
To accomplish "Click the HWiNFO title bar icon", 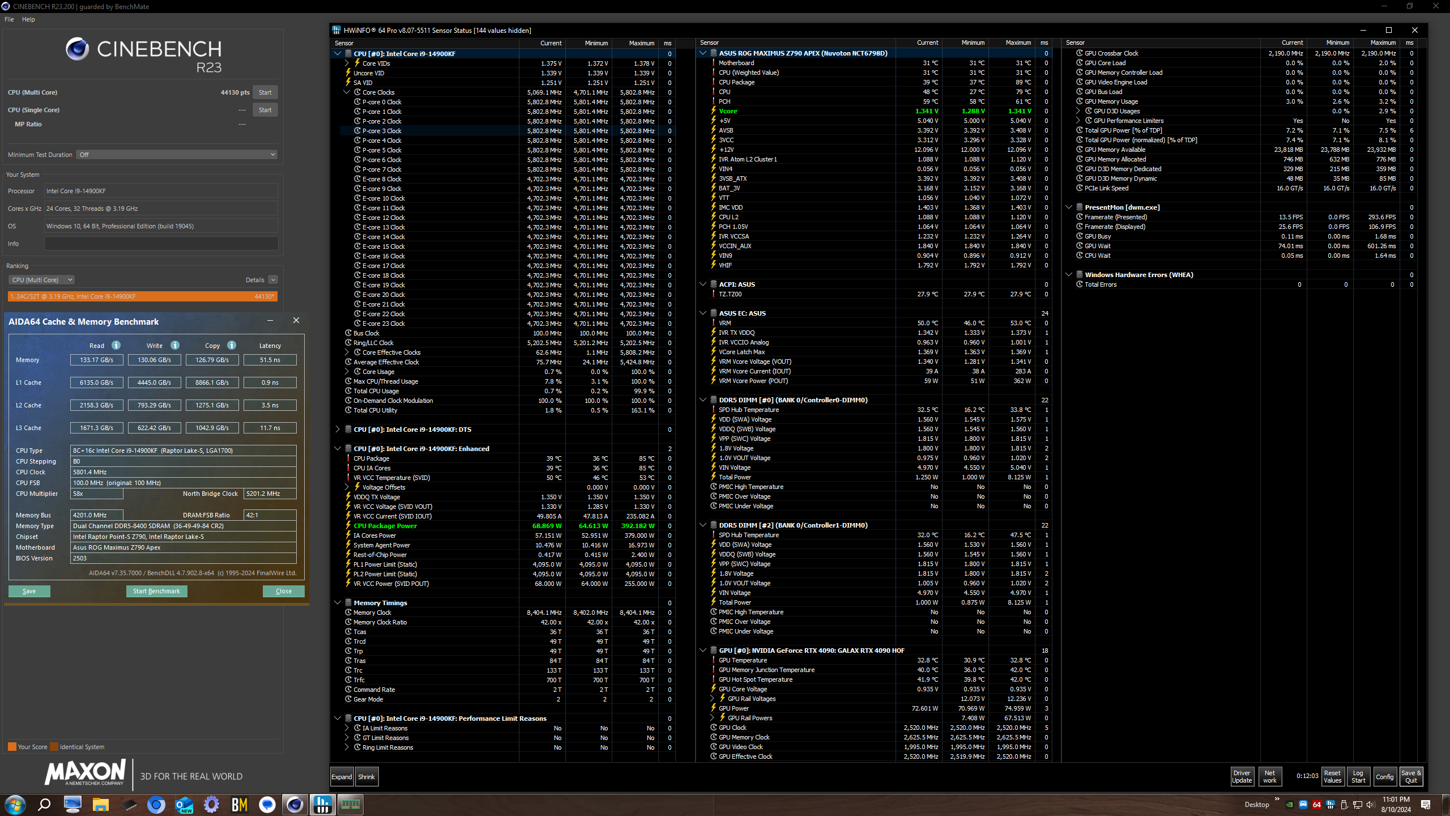I will (336, 30).
